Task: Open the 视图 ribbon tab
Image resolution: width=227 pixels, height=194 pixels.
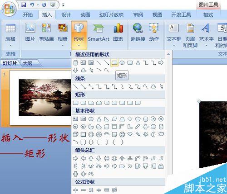Action: pos(157,15)
